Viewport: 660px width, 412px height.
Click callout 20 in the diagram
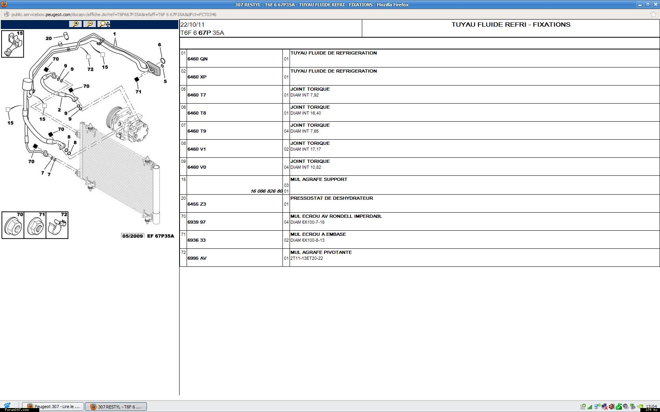[49, 38]
